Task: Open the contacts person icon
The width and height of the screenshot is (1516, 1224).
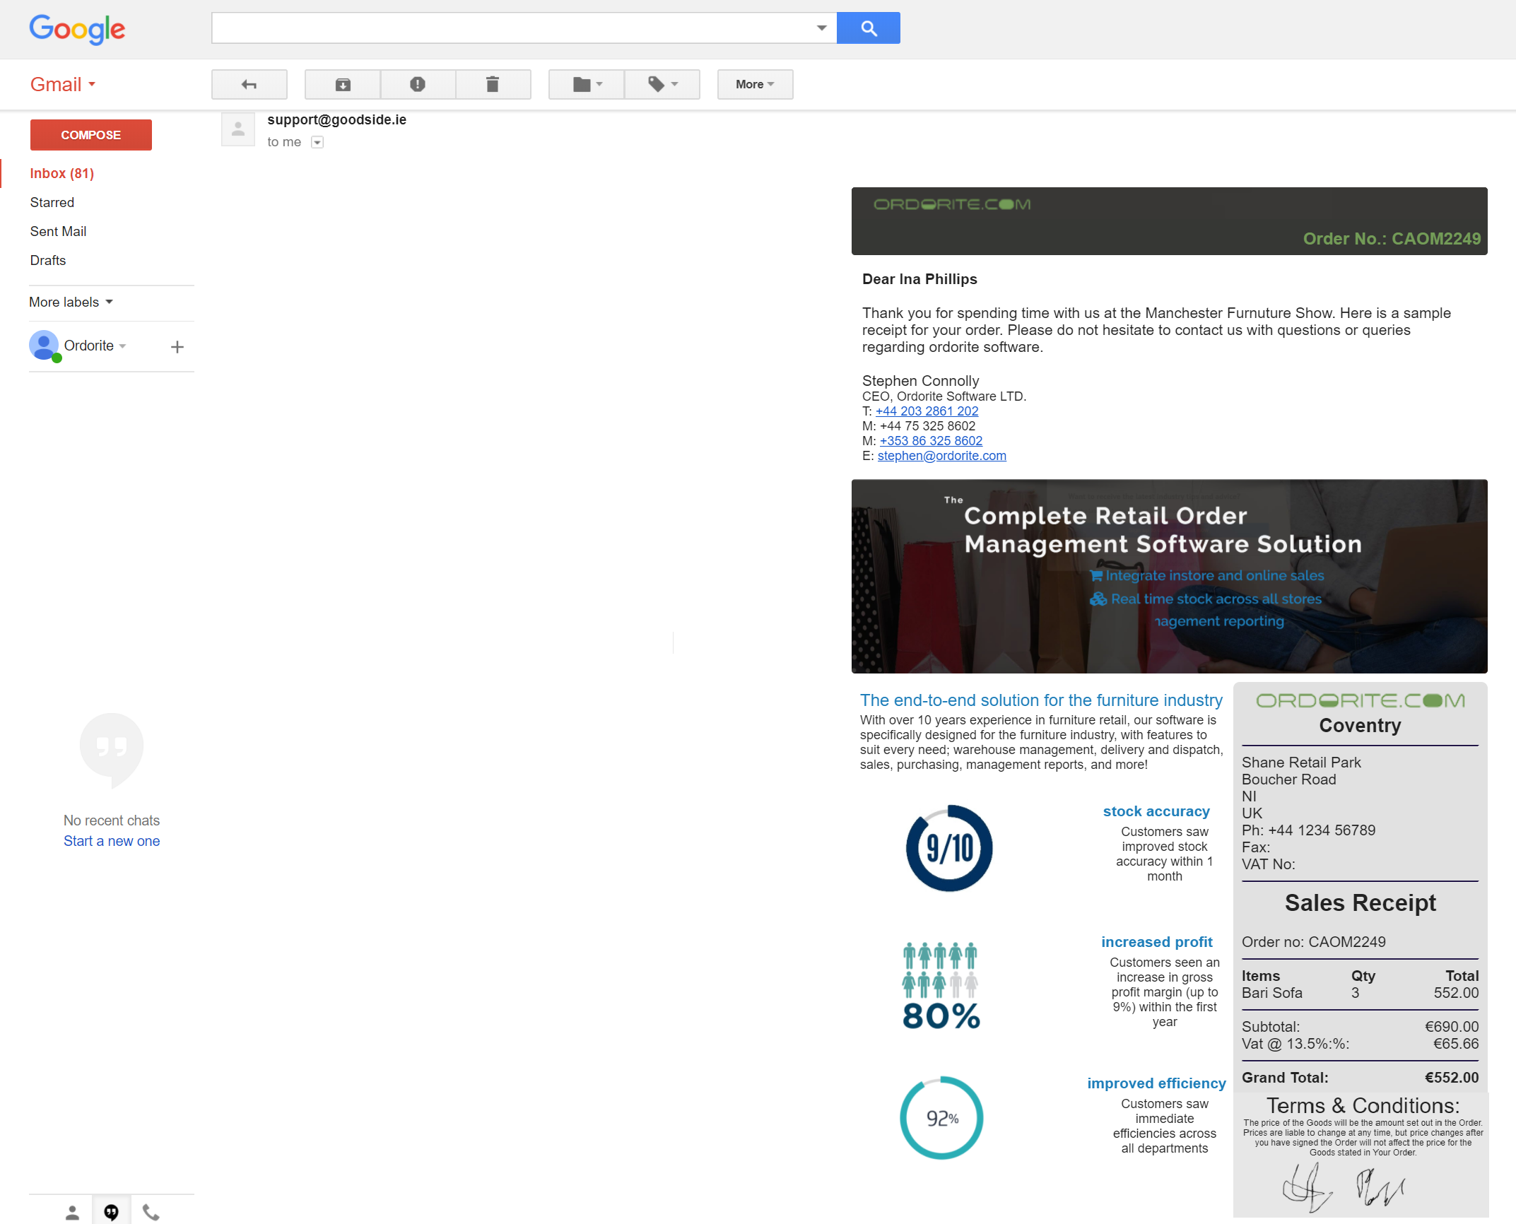Action: point(72,1213)
